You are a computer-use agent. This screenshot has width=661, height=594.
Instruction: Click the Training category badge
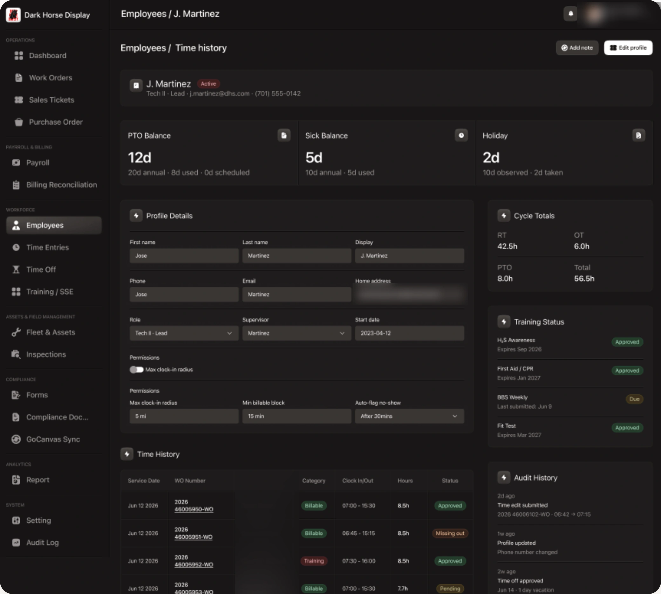click(314, 561)
